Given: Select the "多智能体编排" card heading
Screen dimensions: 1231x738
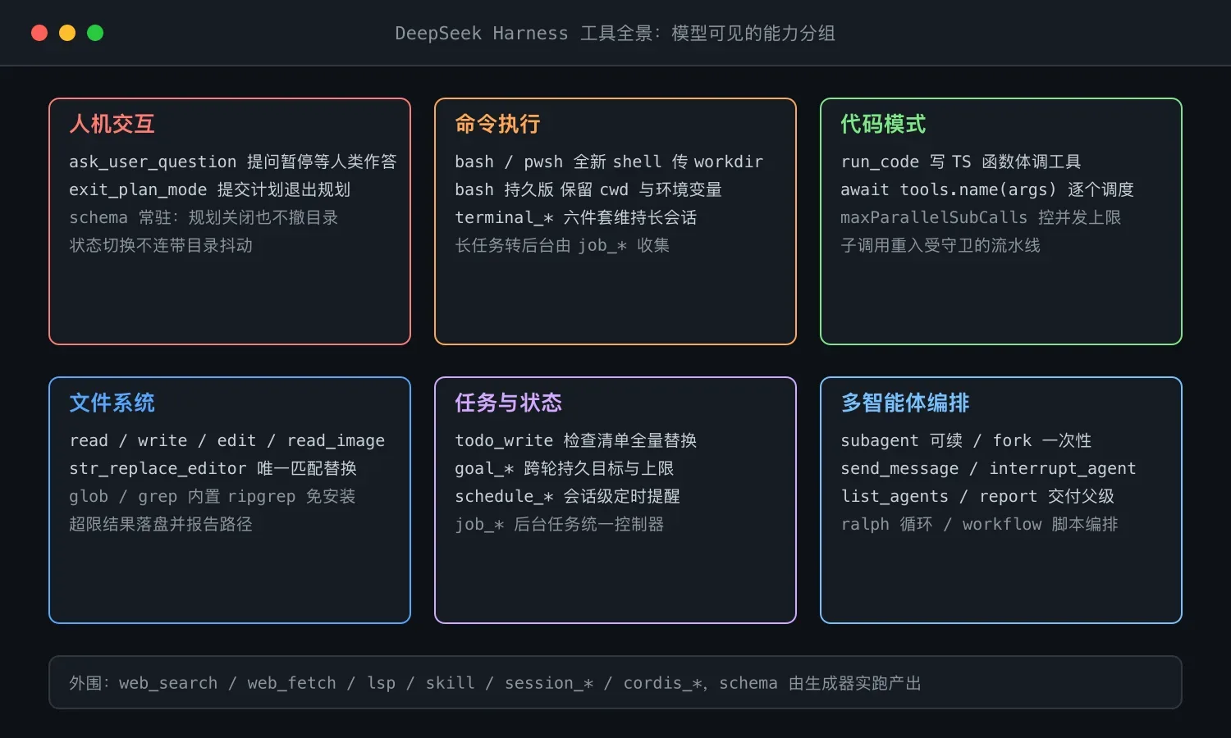Looking at the screenshot, I should [x=905, y=403].
